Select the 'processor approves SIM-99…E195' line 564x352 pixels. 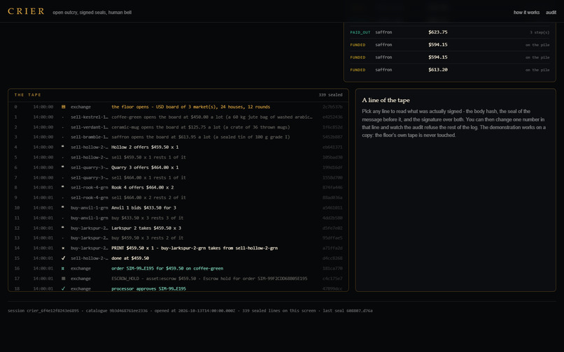pos(178,288)
